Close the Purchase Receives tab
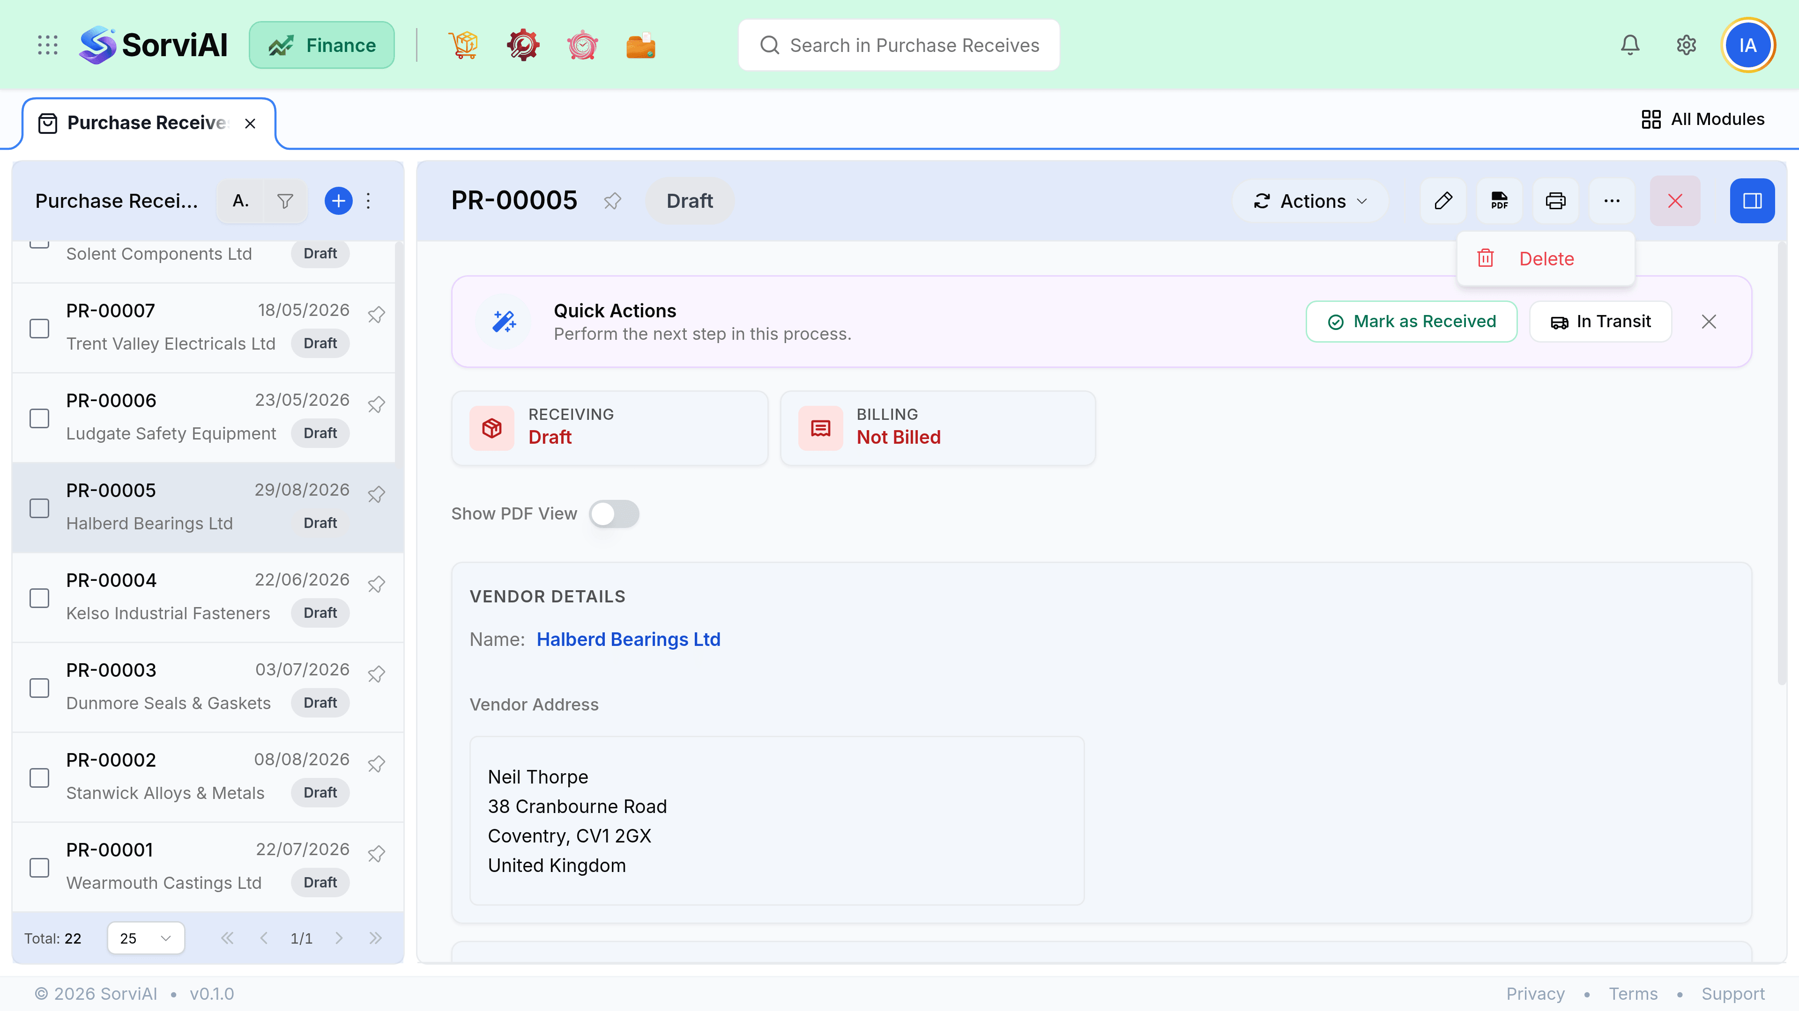 (250, 124)
